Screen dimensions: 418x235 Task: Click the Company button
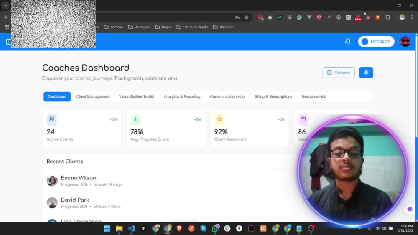[x=338, y=73]
